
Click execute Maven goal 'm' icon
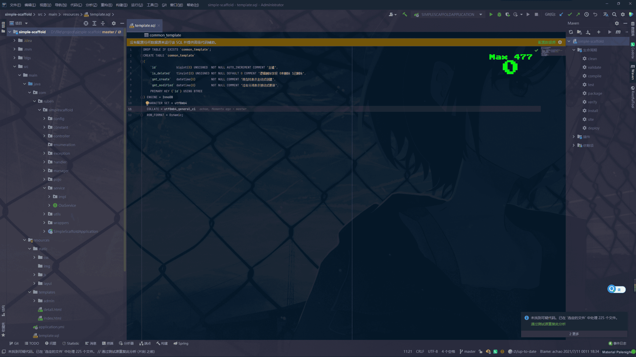[x=618, y=32]
